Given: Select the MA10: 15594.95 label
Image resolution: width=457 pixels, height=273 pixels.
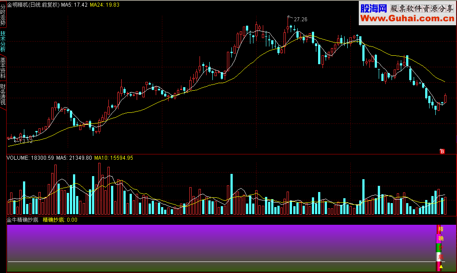Looking at the screenshot, I should 114,158.
